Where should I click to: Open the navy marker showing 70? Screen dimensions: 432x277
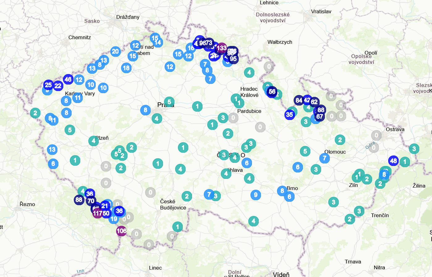(x=91, y=201)
